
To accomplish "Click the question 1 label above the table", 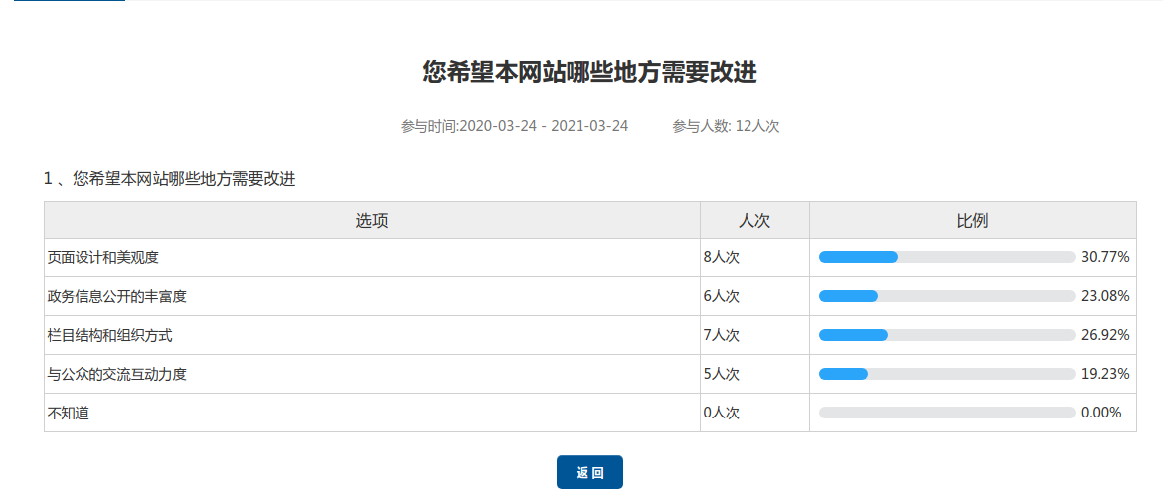I will [169, 179].
